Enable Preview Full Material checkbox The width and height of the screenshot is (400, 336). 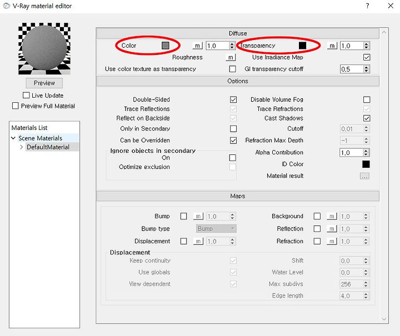pyautogui.click(x=16, y=106)
